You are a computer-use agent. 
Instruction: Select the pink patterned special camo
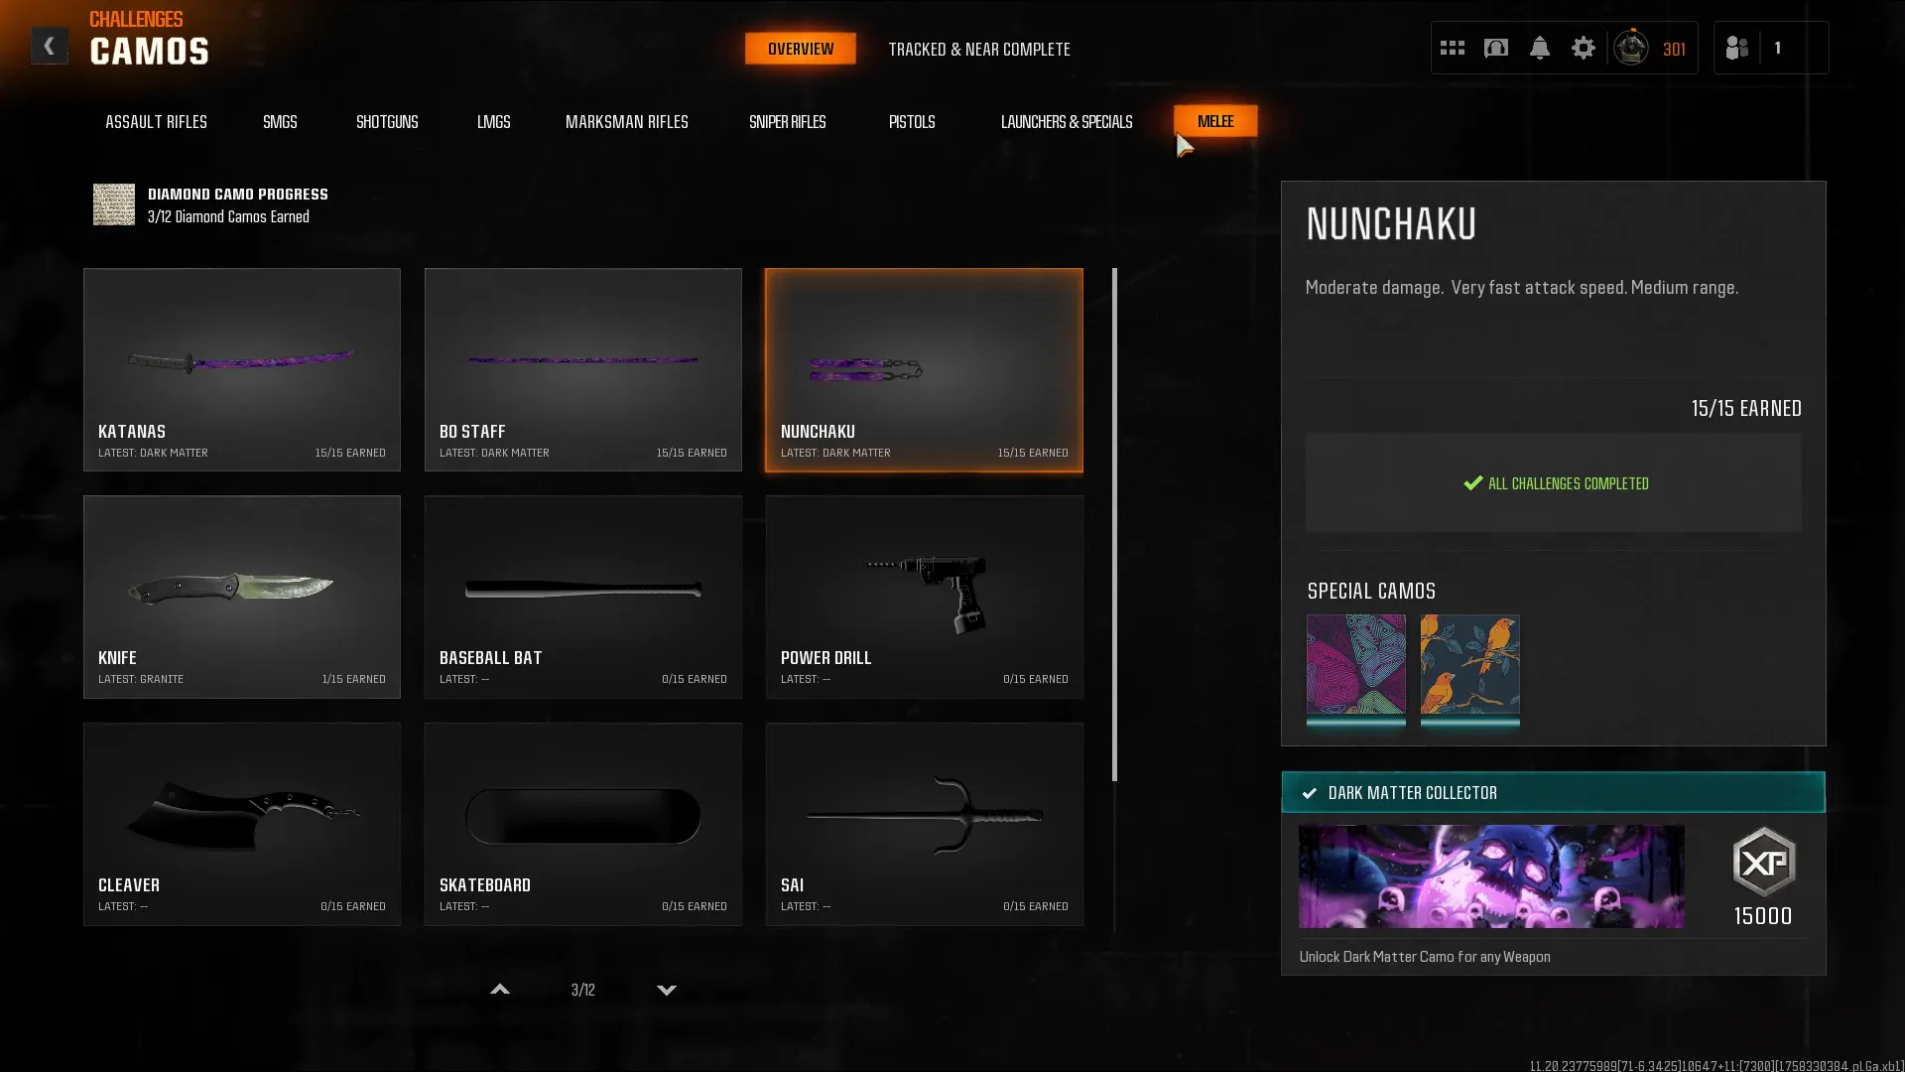click(1355, 664)
